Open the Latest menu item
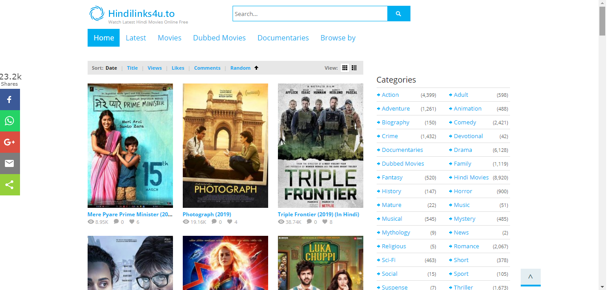The width and height of the screenshot is (607, 290). click(x=136, y=38)
